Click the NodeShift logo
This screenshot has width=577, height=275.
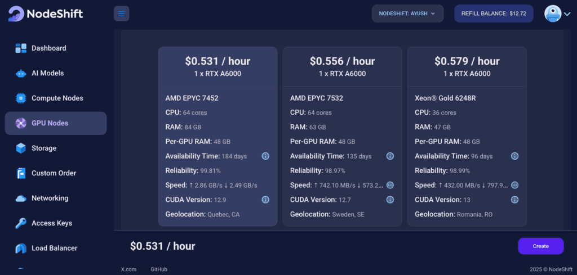pos(46,13)
